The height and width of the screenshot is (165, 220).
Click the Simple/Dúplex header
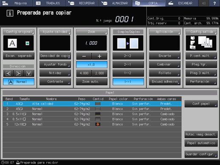click(x=128, y=32)
